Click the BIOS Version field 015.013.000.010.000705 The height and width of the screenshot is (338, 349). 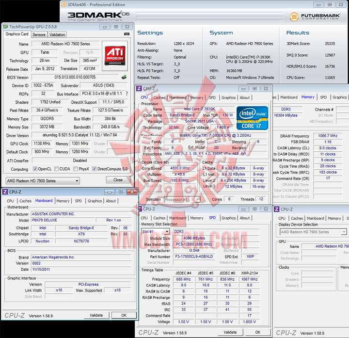pyautogui.click(x=75, y=77)
